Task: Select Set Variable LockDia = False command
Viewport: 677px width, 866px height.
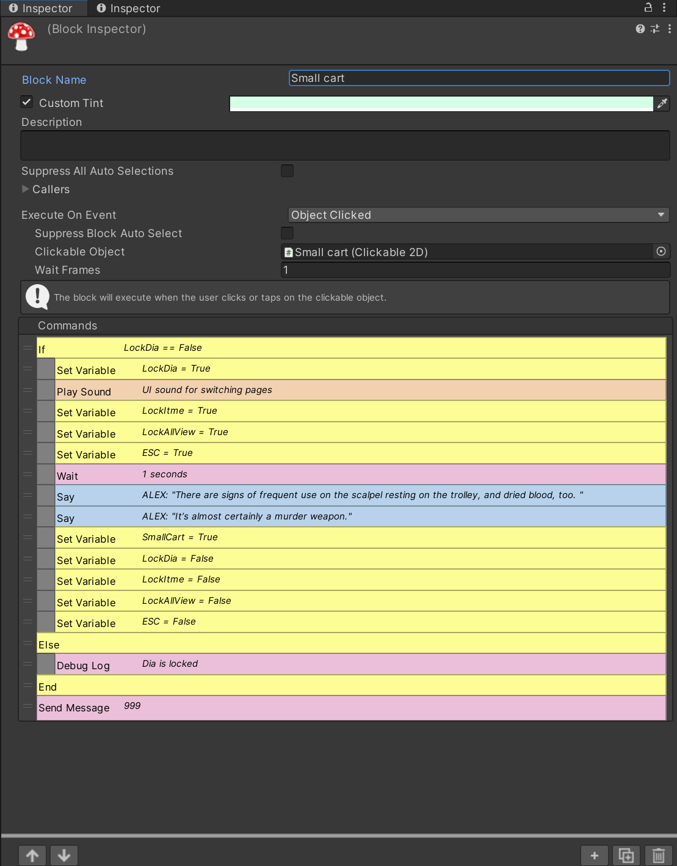Action: click(360, 559)
